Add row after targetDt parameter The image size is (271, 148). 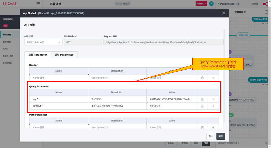click(213, 106)
